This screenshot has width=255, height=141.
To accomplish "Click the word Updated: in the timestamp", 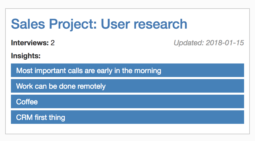I will (189, 43).
